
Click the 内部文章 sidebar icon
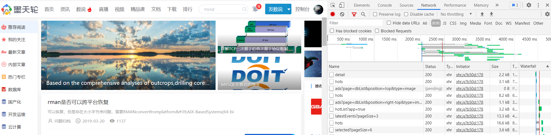[x=4, y=64]
